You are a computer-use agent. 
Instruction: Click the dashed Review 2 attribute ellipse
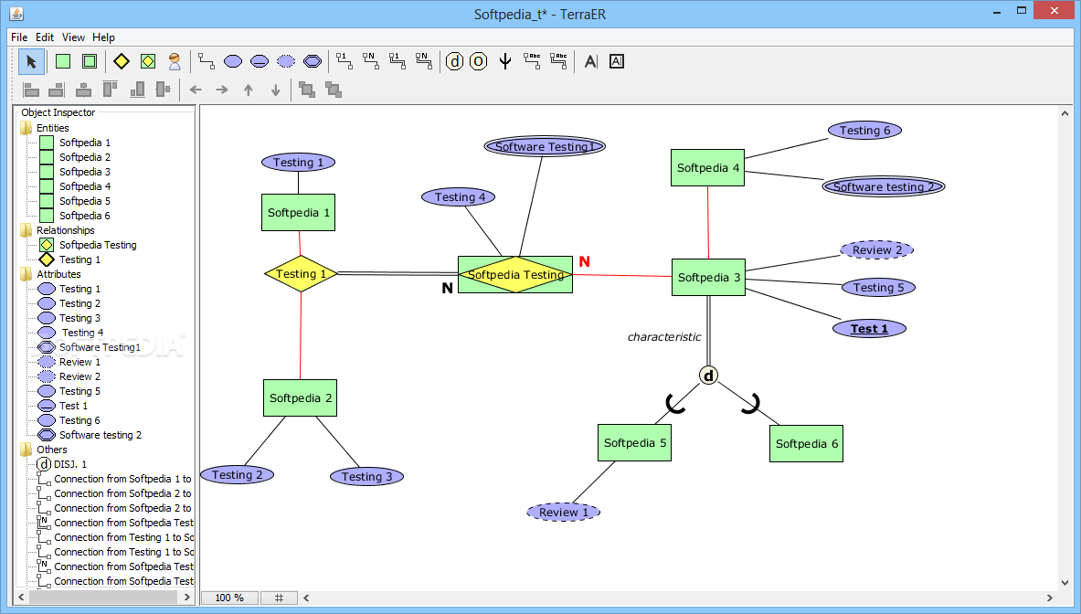point(877,250)
